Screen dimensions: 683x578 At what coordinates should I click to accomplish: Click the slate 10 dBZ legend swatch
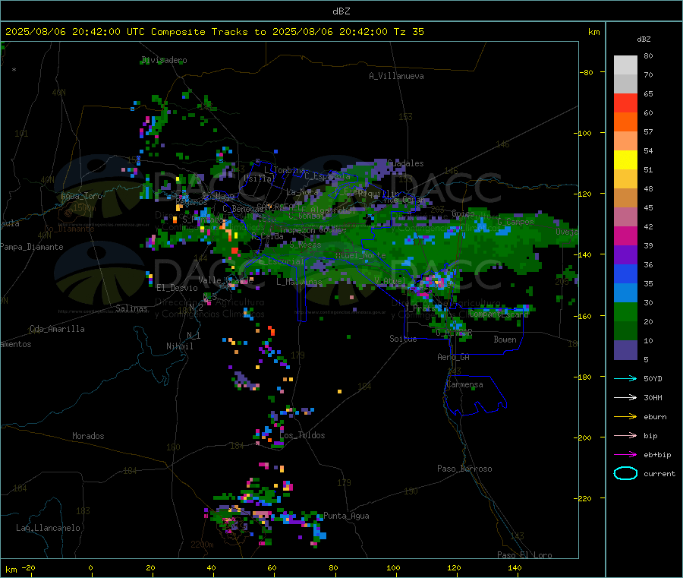(x=625, y=350)
